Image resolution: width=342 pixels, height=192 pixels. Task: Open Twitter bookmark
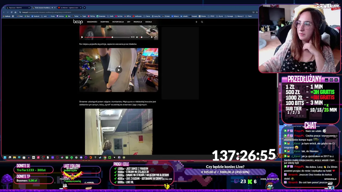[x=75, y=16]
